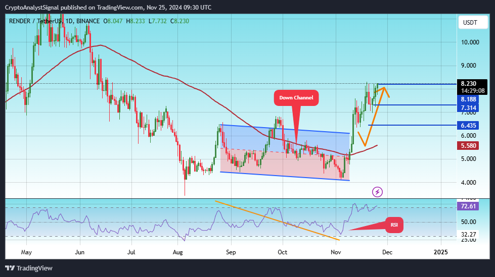Click the Dec label on time axis
495x277 pixels.
[387, 252]
